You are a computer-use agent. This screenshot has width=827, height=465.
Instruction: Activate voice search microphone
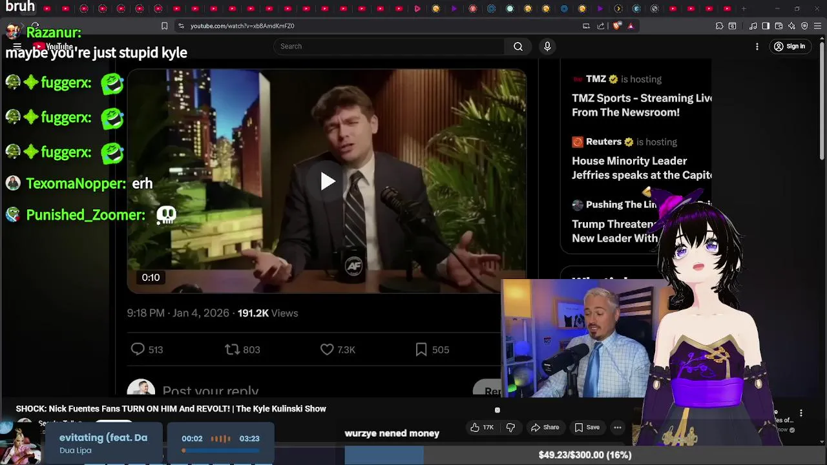click(547, 46)
